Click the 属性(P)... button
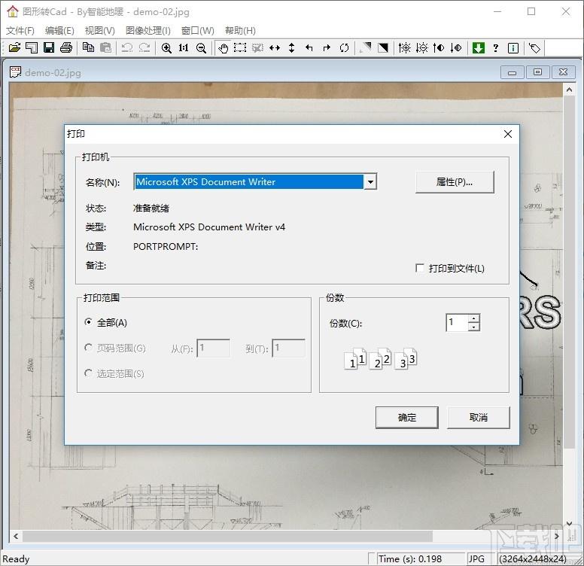 pos(455,181)
